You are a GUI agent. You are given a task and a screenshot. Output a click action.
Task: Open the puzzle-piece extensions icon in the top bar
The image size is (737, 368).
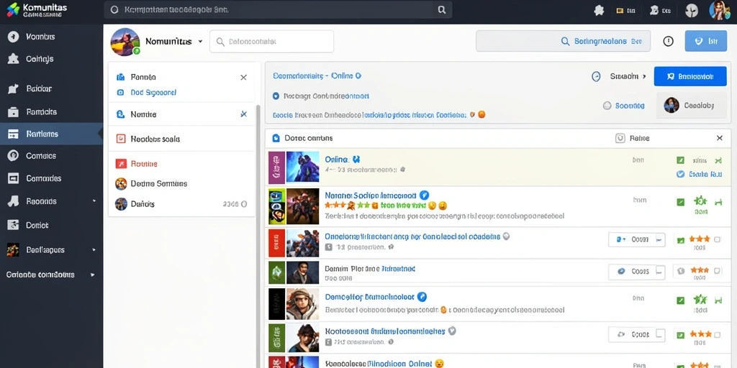click(x=599, y=10)
